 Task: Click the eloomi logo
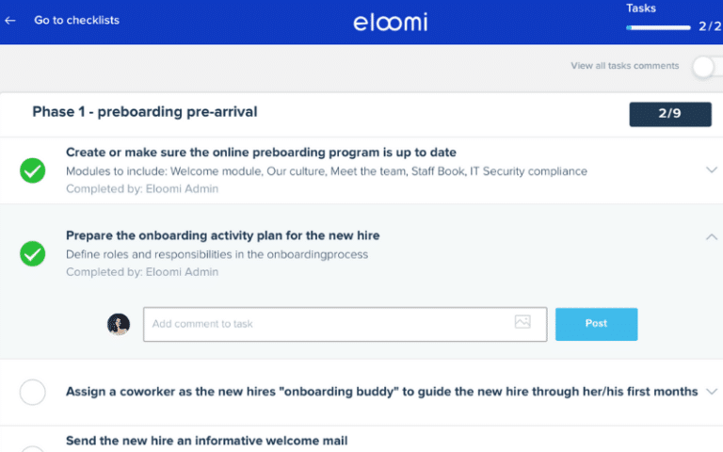point(391,23)
